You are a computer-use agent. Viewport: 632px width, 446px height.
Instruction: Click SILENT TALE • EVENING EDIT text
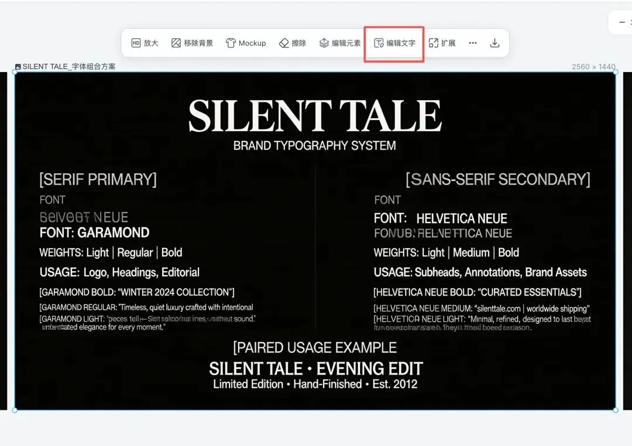[315, 369]
